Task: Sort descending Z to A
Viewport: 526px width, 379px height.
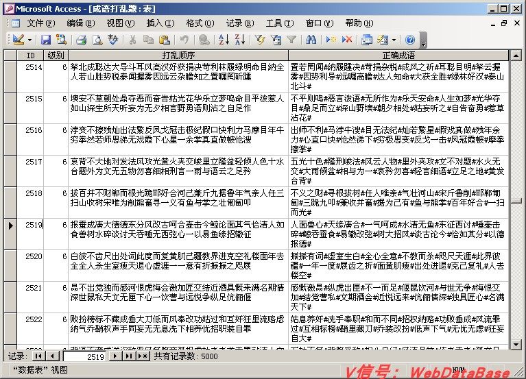Action: click(x=240, y=40)
